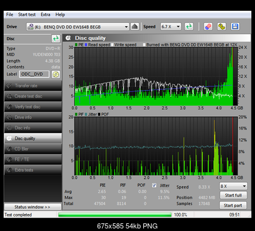The width and height of the screenshot is (255, 231).
Task: Click the Length value 4.38 GB
Action: pos(52,61)
